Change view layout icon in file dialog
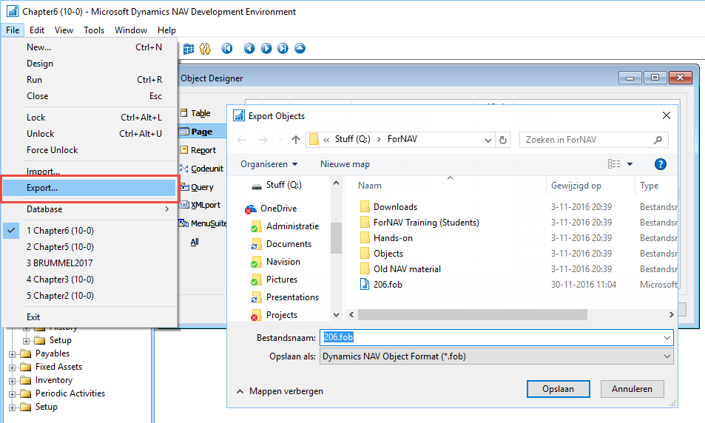This screenshot has height=423, width=705. (x=614, y=164)
